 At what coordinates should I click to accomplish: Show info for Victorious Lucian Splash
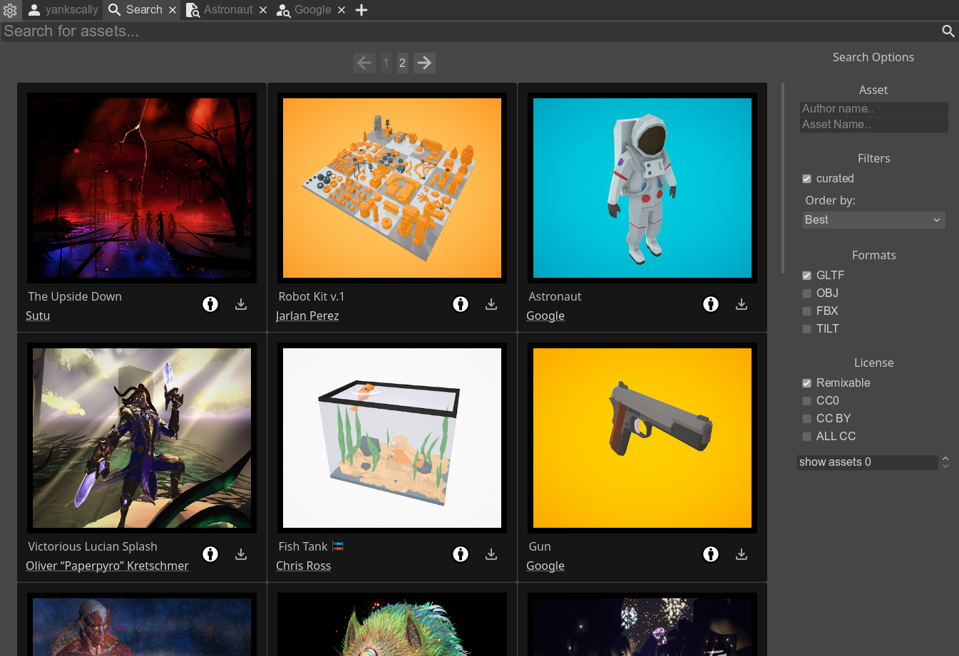210,554
